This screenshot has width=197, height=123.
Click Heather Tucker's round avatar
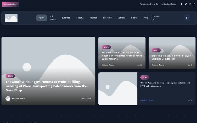click(8, 98)
